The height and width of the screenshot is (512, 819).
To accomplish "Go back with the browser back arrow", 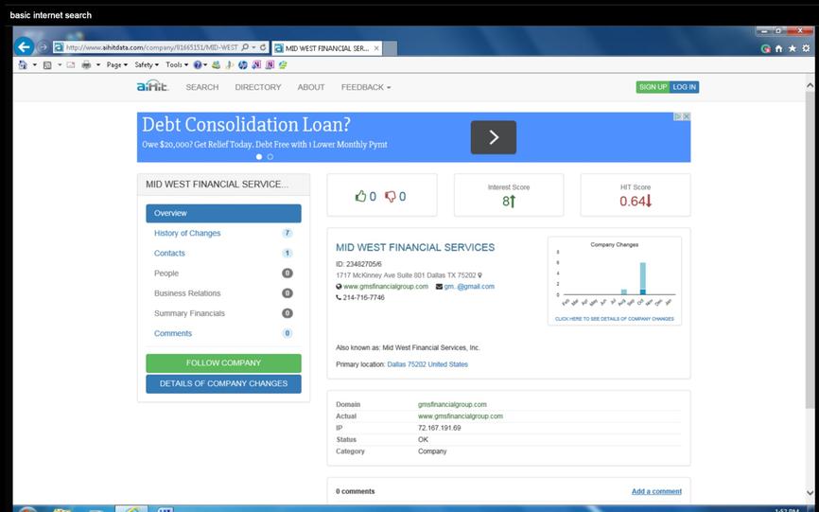I will pos(24,47).
